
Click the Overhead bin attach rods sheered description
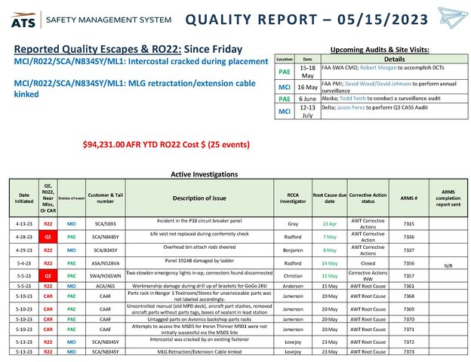(x=199, y=247)
